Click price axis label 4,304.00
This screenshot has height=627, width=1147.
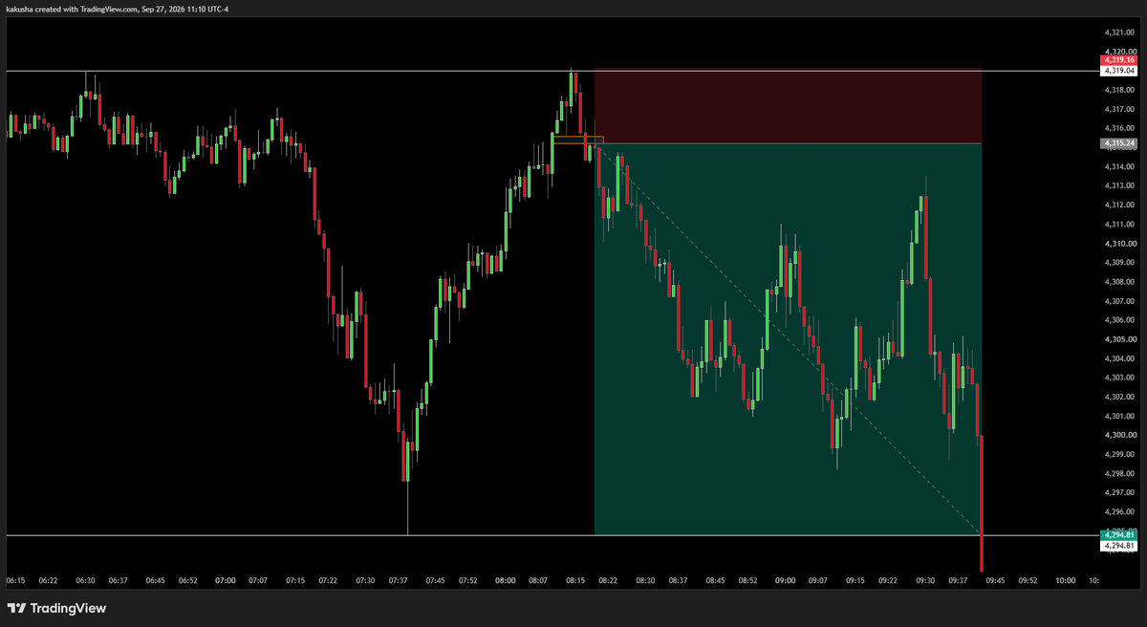coord(1118,358)
